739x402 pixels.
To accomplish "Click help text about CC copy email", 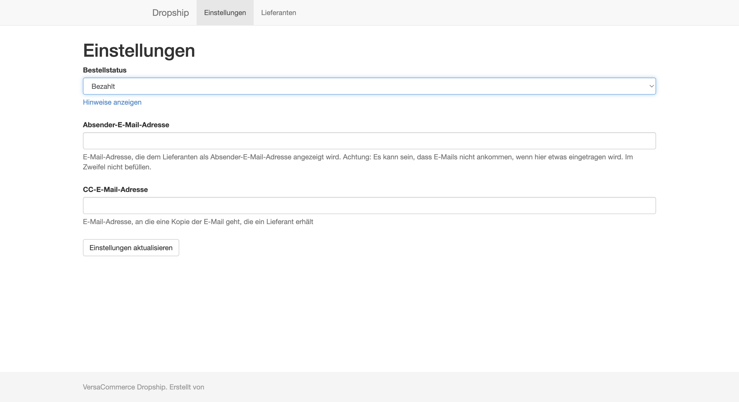I will pos(198,222).
